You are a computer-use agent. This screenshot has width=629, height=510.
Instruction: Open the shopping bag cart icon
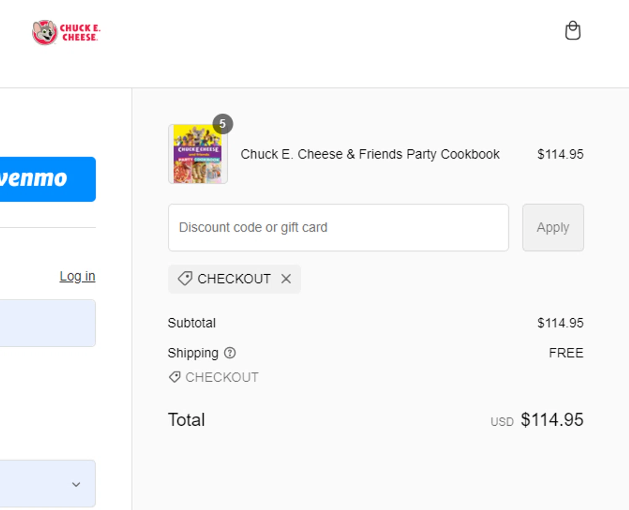coord(572,31)
